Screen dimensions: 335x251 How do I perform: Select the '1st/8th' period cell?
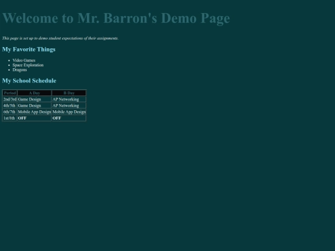point(10,118)
